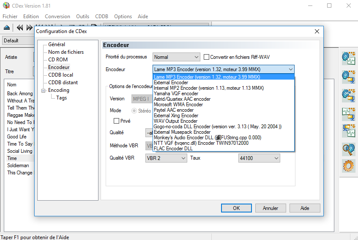
Task: Select CDDB local tree item
Action: (x=60, y=75)
